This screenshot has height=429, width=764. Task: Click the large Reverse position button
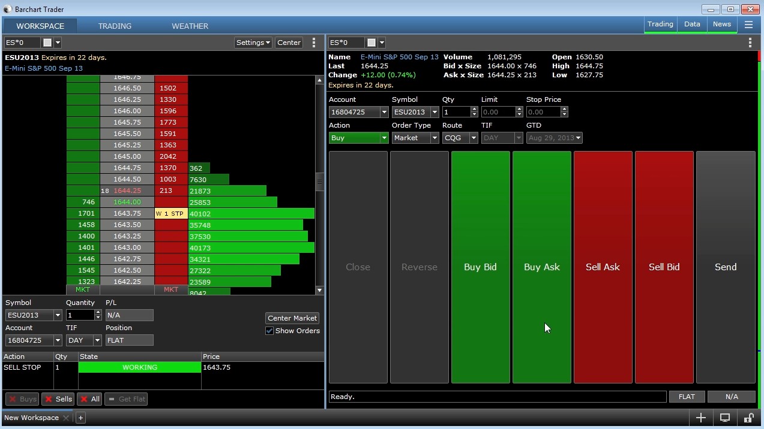tap(419, 267)
